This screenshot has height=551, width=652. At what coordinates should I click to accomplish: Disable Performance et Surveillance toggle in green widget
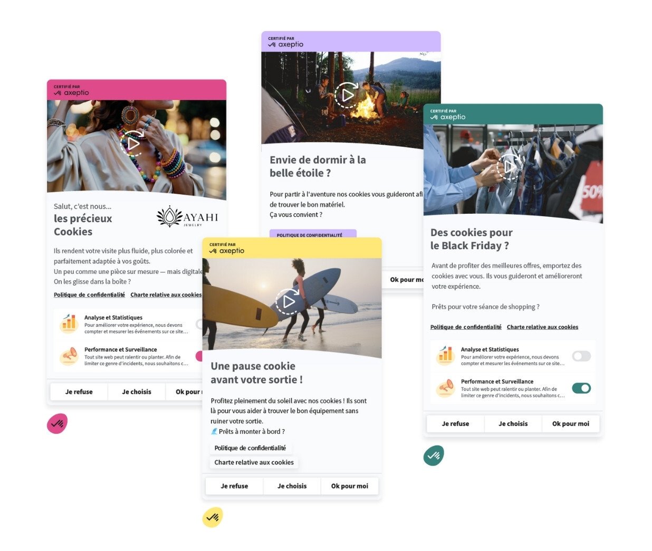581,388
